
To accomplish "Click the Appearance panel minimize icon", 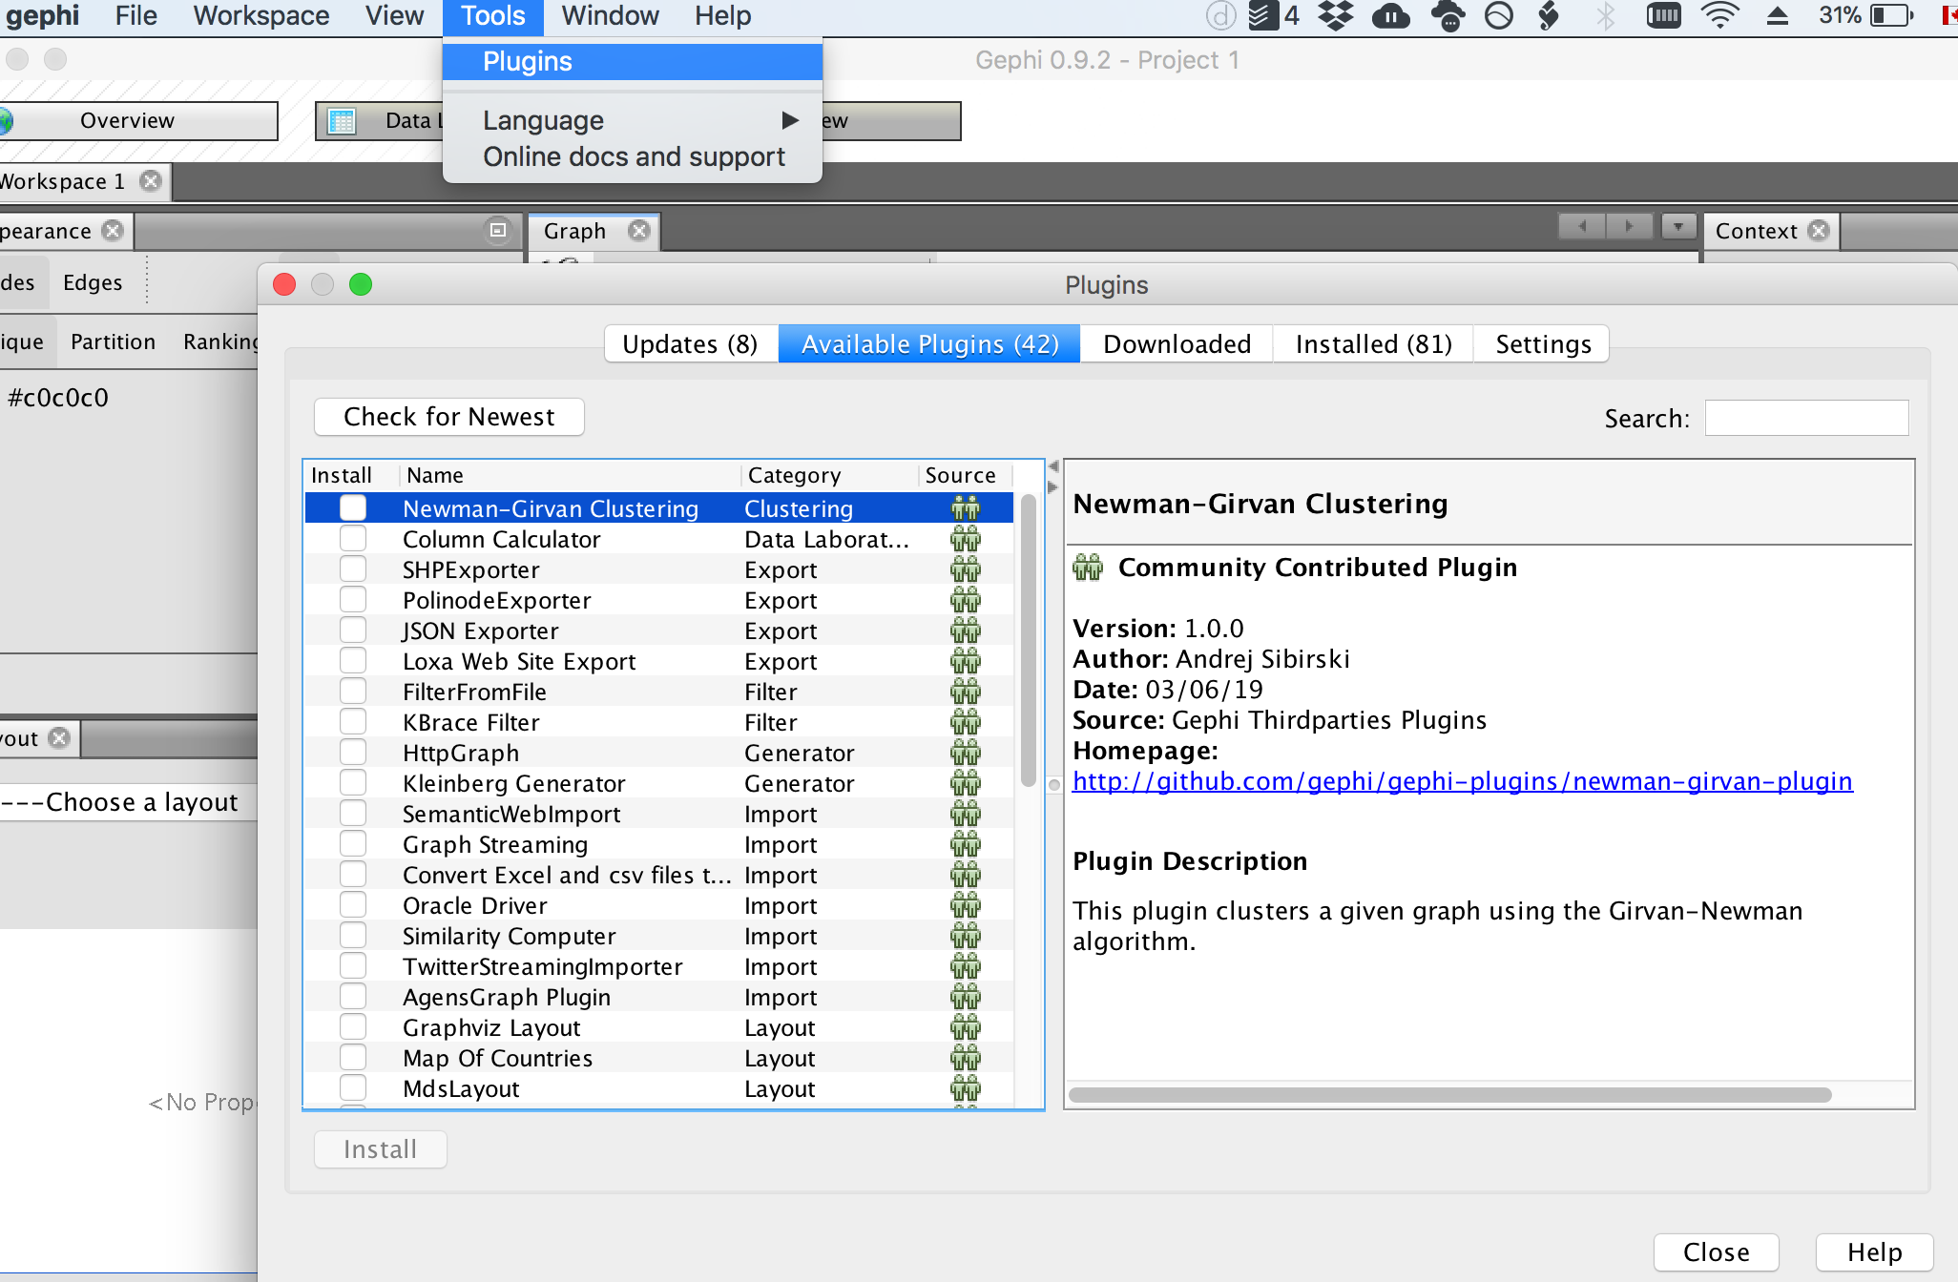I will [497, 230].
